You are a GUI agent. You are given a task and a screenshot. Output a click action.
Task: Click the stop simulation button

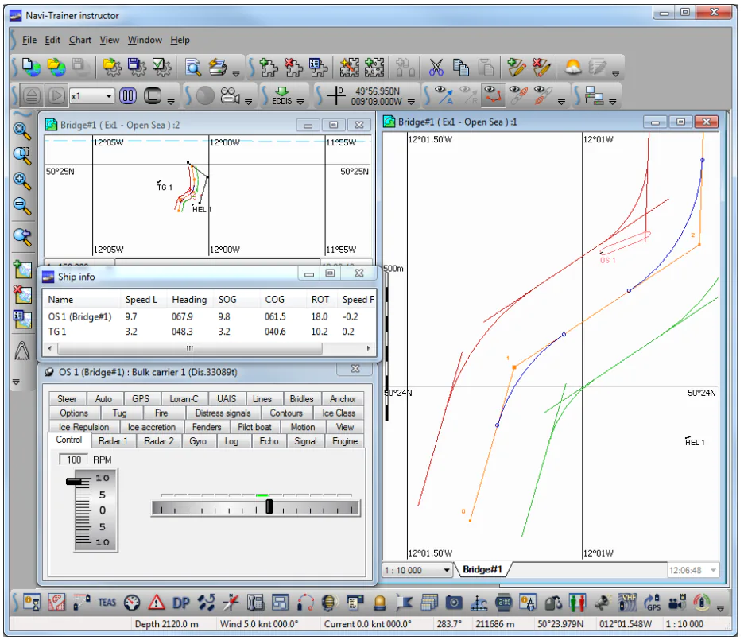point(153,96)
